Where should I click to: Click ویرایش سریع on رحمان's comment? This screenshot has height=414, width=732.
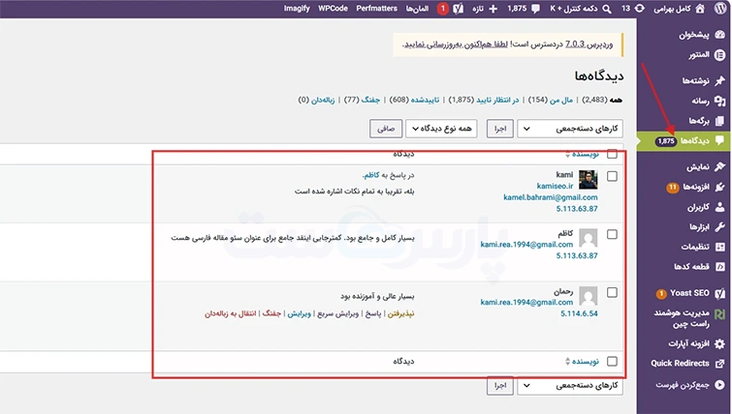(338, 313)
